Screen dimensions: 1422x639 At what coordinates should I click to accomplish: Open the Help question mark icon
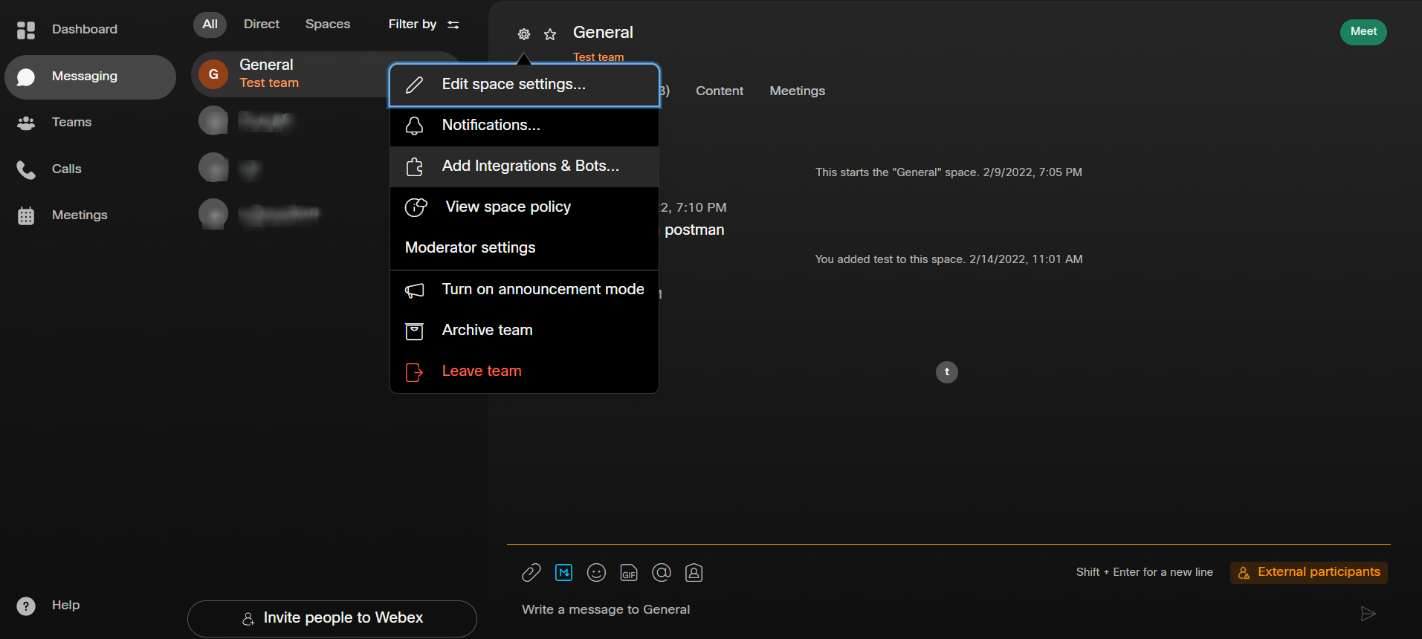(26, 606)
